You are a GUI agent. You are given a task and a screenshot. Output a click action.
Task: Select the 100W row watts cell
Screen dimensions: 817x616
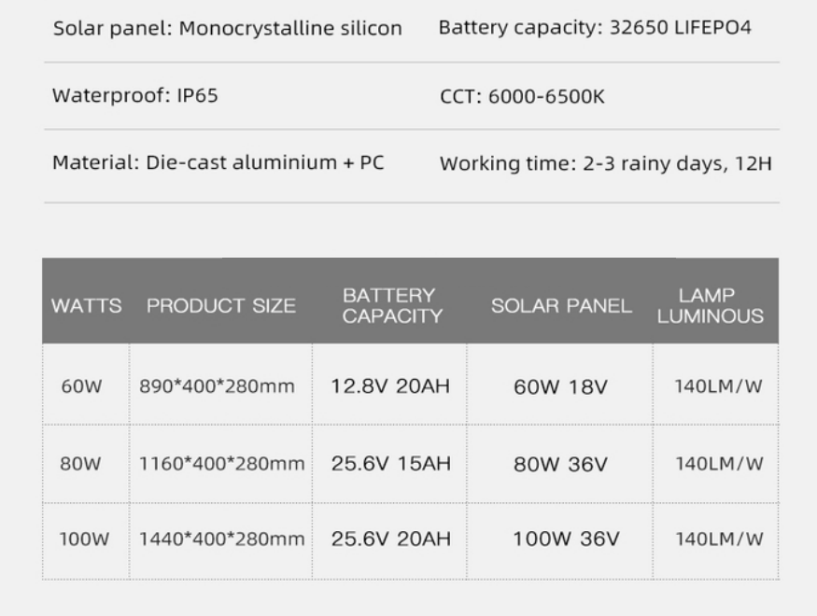(x=84, y=539)
